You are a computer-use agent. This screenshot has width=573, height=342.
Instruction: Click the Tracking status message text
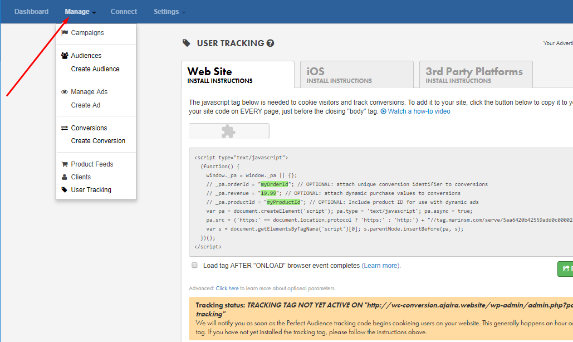(x=384, y=310)
